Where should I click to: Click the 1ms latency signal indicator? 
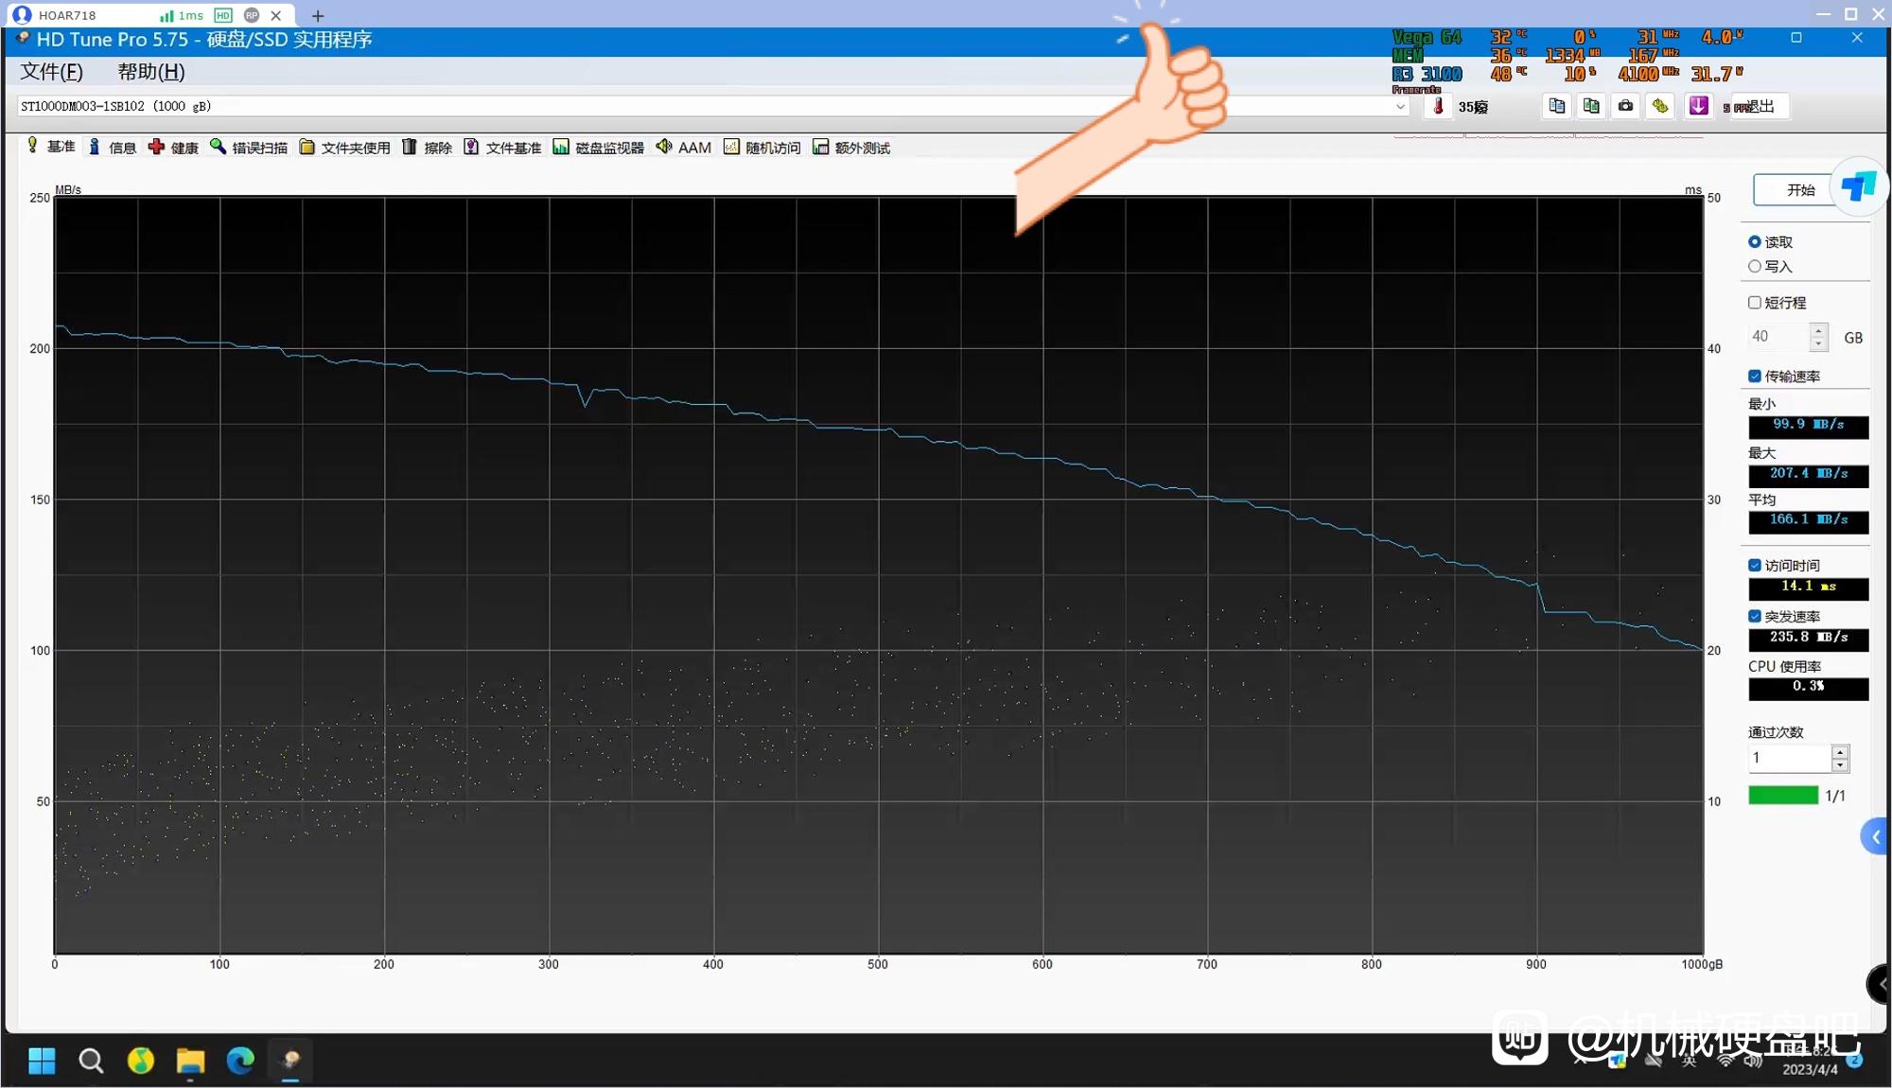click(x=182, y=15)
